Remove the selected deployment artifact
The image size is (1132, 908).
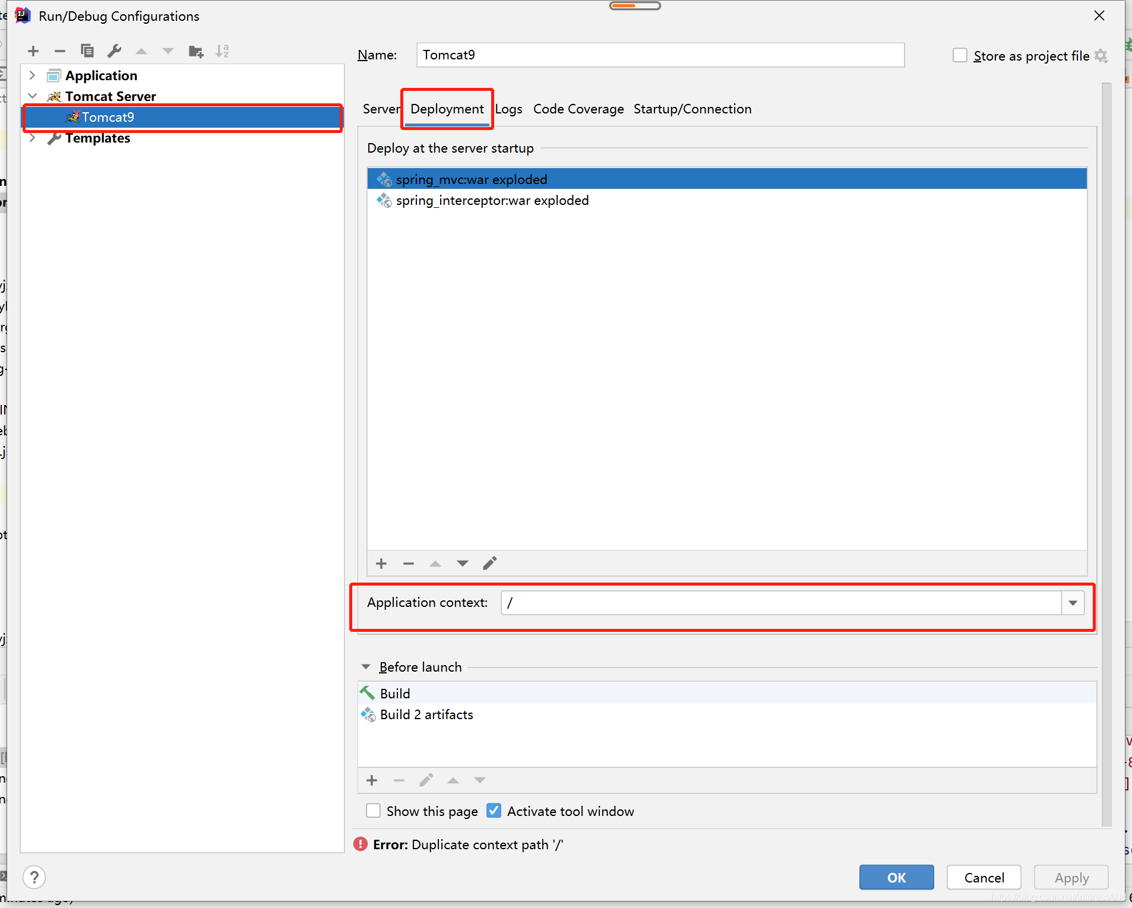[x=408, y=564]
